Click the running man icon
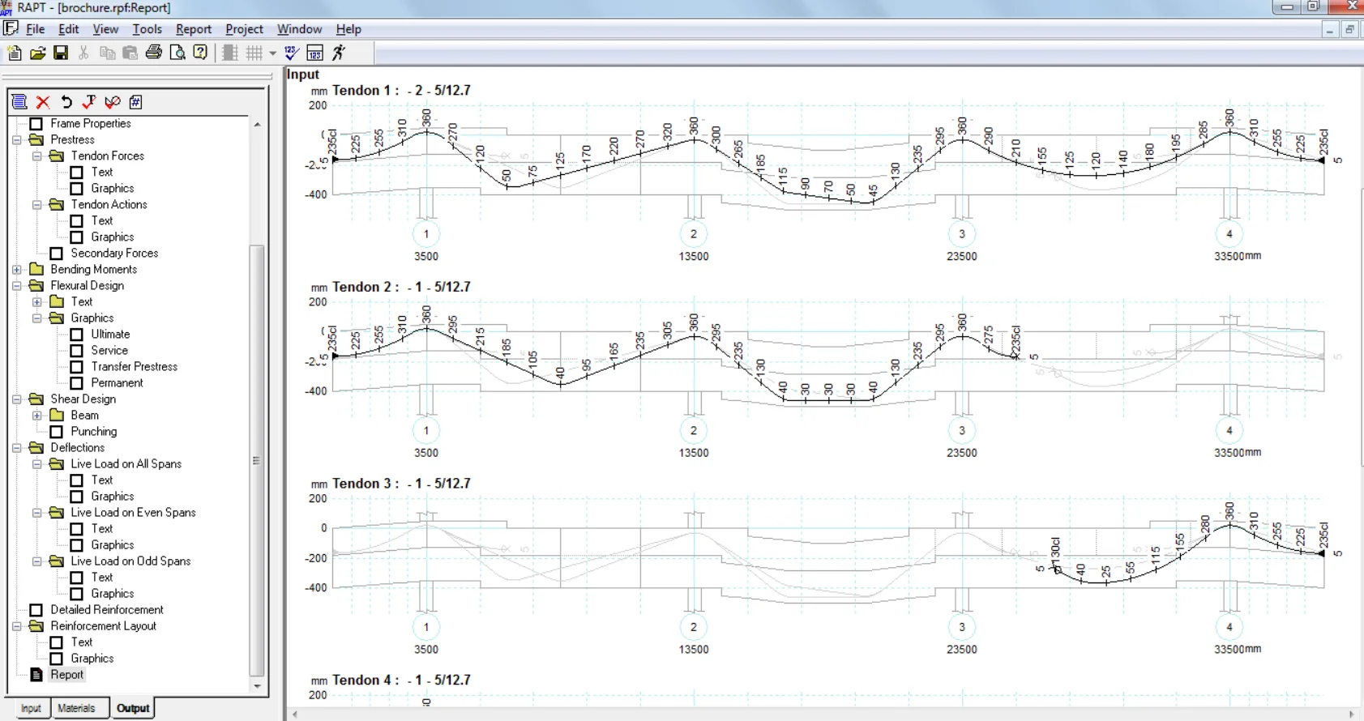The height and width of the screenshot is (721, 1364). (339, 53)
